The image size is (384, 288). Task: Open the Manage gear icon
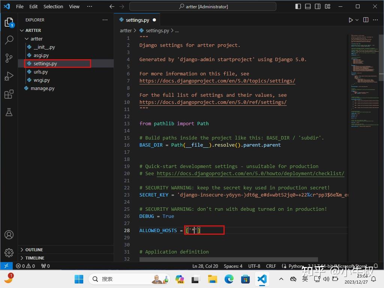[9, 253]
